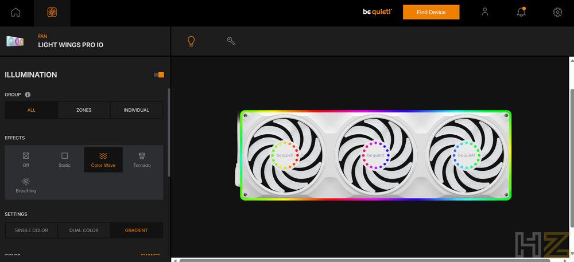Click the GROUP label
Screen dimensions: 574x262
point(13,95)
